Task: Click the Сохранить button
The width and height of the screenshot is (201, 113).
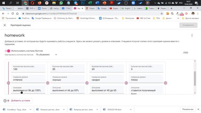Action: (188, 25)
